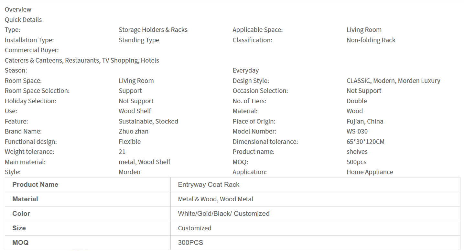464x251 pixels.
Task: Click the Customized size table cell
Action: [x=194, y=228]
